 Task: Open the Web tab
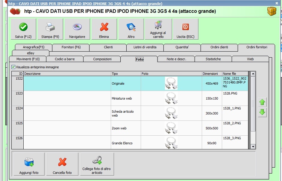click(x=250, y=59)
